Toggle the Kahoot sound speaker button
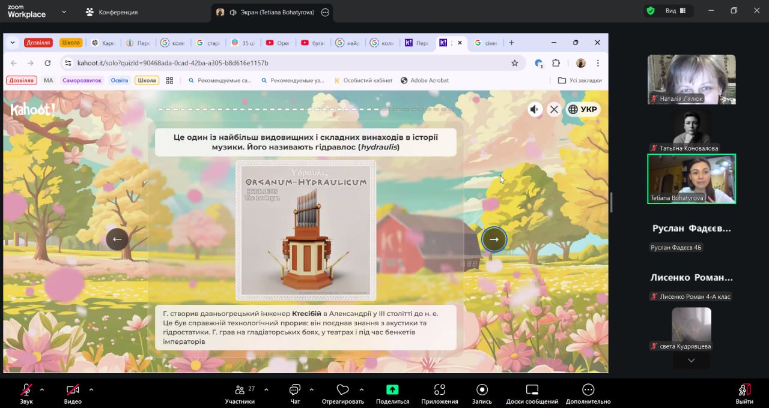Image resolution: width=769 pixels, height=408 pixels. click(x=534, y=109)
